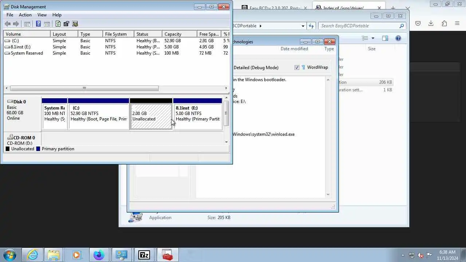
Task: Open the Help menu in Disk Management
Action: pyautogui.click(x=57, y=15)
